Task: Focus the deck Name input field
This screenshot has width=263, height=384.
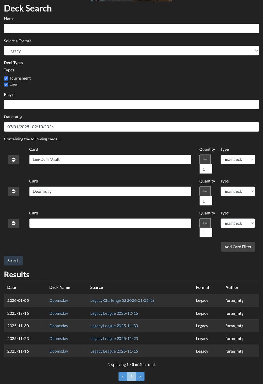Action: [131, 28]
